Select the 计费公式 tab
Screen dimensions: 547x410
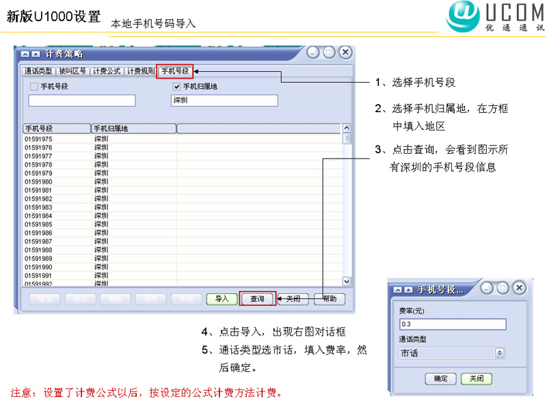click(107, 72)
